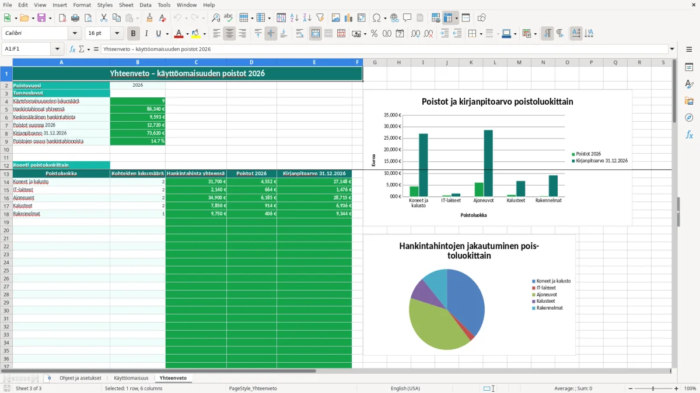The image size is (700, 393).
Task: Click Add Decimal Place icon
Action: tap(415, 34)
